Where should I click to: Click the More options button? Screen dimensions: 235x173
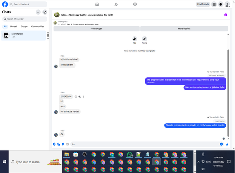[x=184, y=29]
